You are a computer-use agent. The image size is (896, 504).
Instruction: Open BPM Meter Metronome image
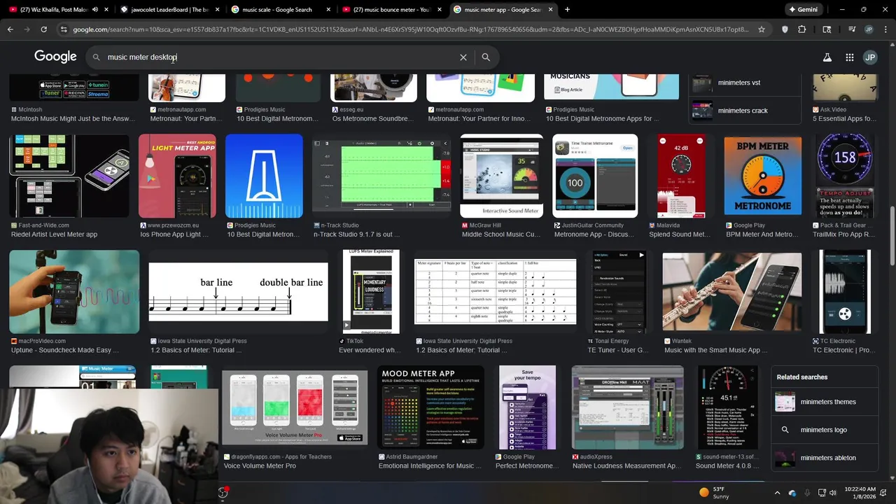pyautogui.click(x=763, y=176)
